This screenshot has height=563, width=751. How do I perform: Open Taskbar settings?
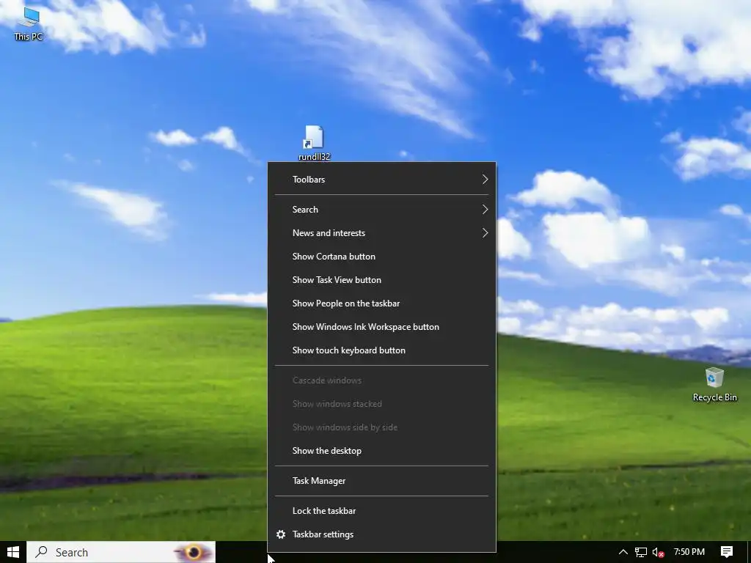[381, 534]
